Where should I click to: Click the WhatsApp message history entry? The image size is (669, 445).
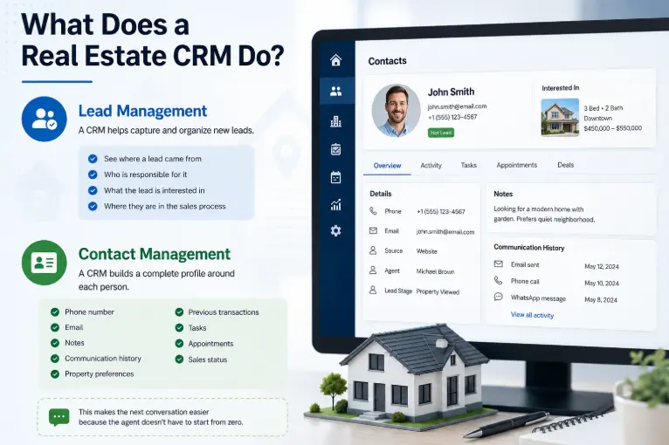pos(538,298)
